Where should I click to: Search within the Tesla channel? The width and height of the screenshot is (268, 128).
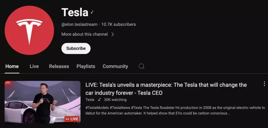point(142,66)
